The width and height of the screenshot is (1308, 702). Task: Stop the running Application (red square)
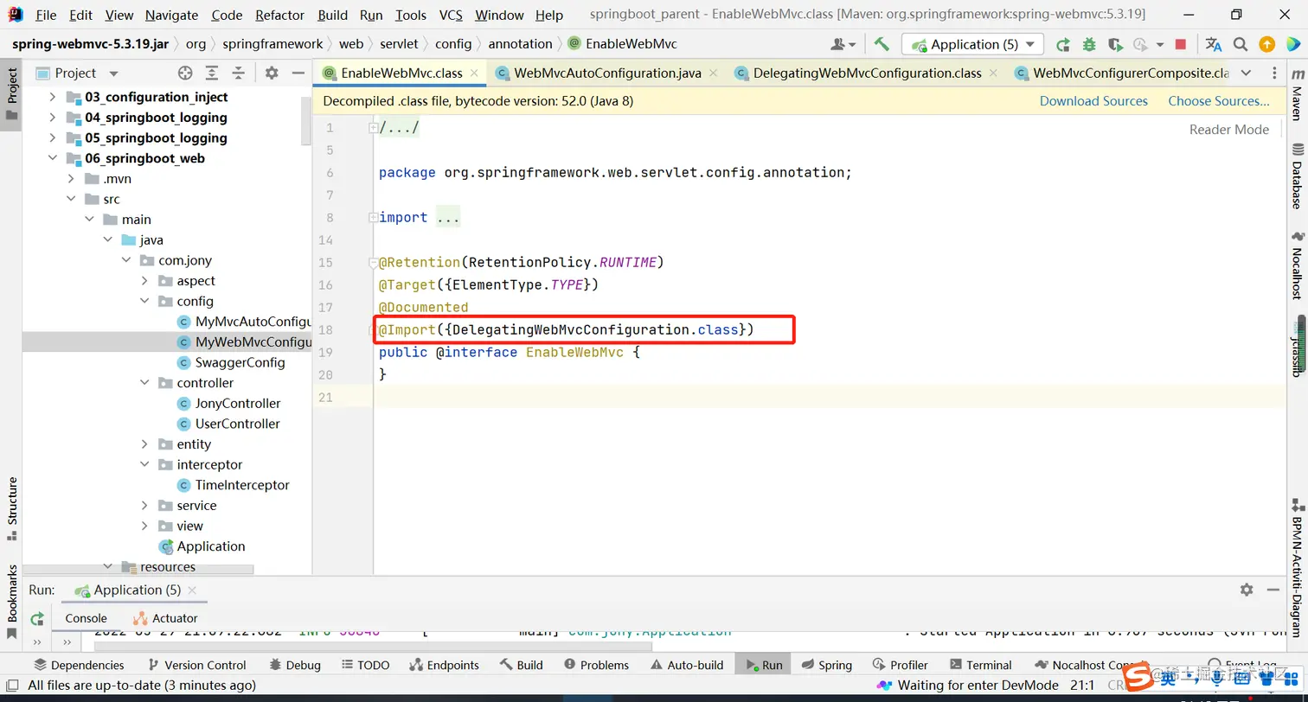click(1181, 44)
